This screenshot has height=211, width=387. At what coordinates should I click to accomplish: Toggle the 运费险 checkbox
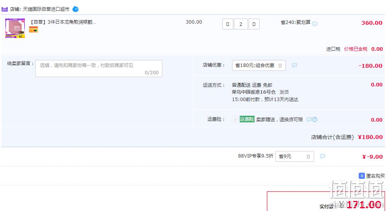pos(235,120)
